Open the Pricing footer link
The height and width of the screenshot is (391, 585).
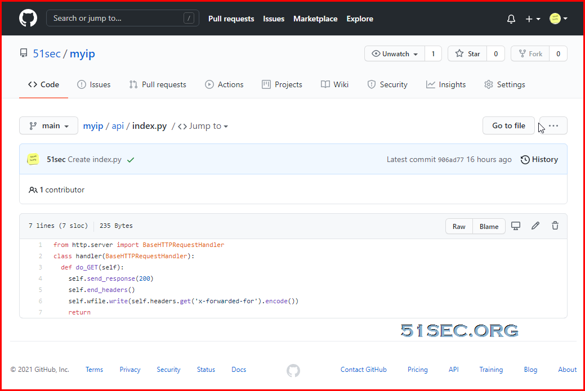[417, 370]
